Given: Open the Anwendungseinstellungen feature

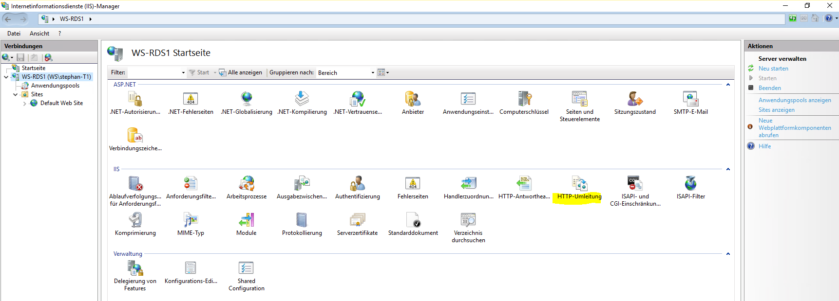Looking at the screenshot, I should tap(468, 103).
